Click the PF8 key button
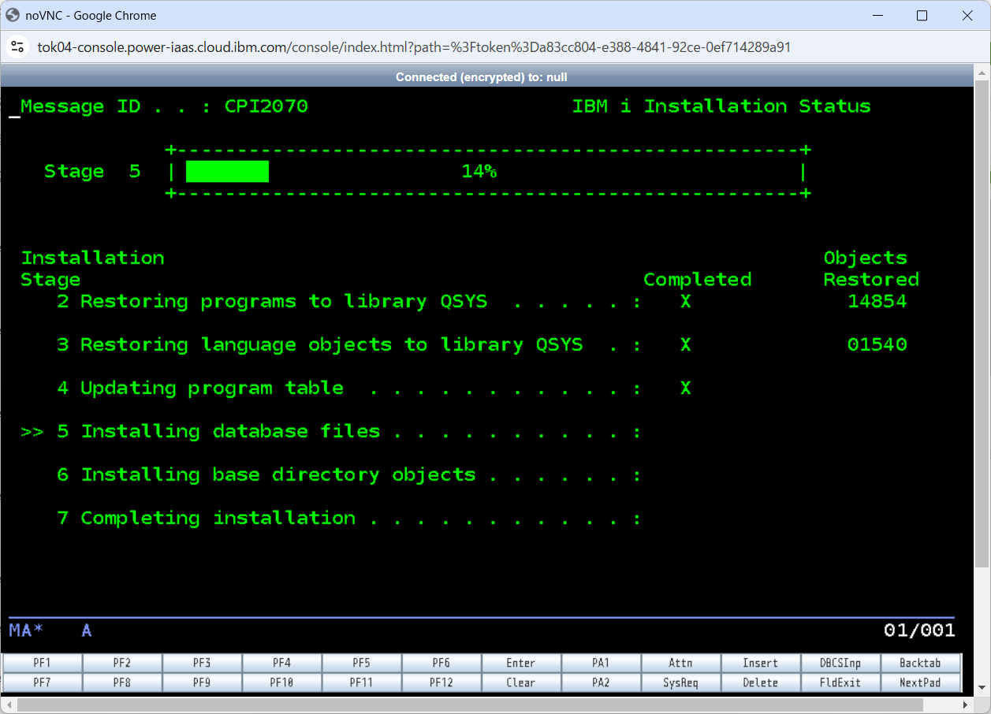 [122, 682]
